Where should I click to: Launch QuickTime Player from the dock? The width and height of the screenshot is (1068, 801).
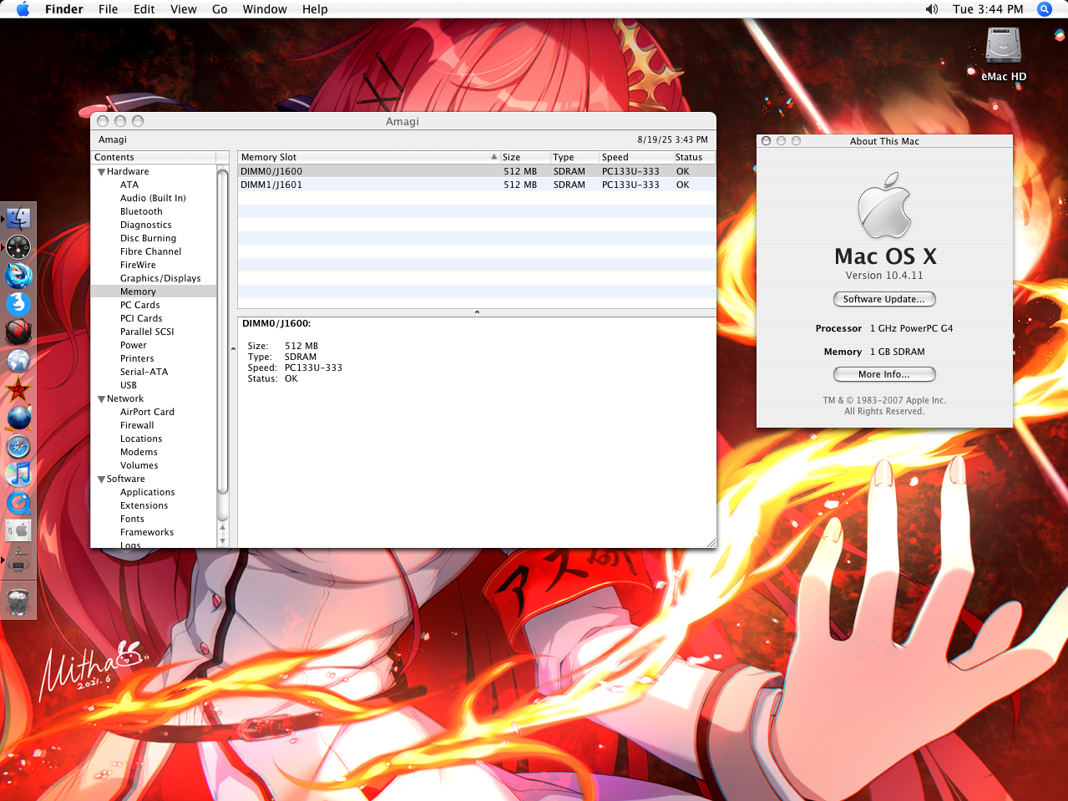click(x=18, y=503)
